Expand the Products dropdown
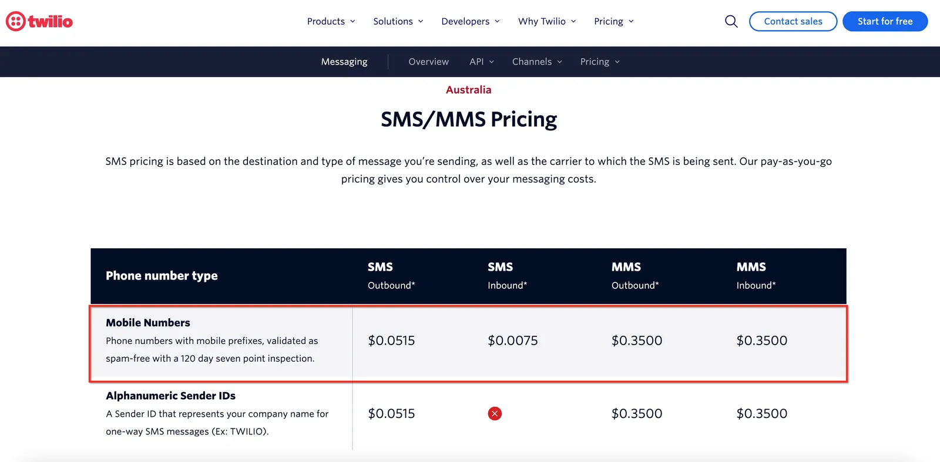Image resolution: width=940 pixels, height=462 pixels. coord(331,22)
